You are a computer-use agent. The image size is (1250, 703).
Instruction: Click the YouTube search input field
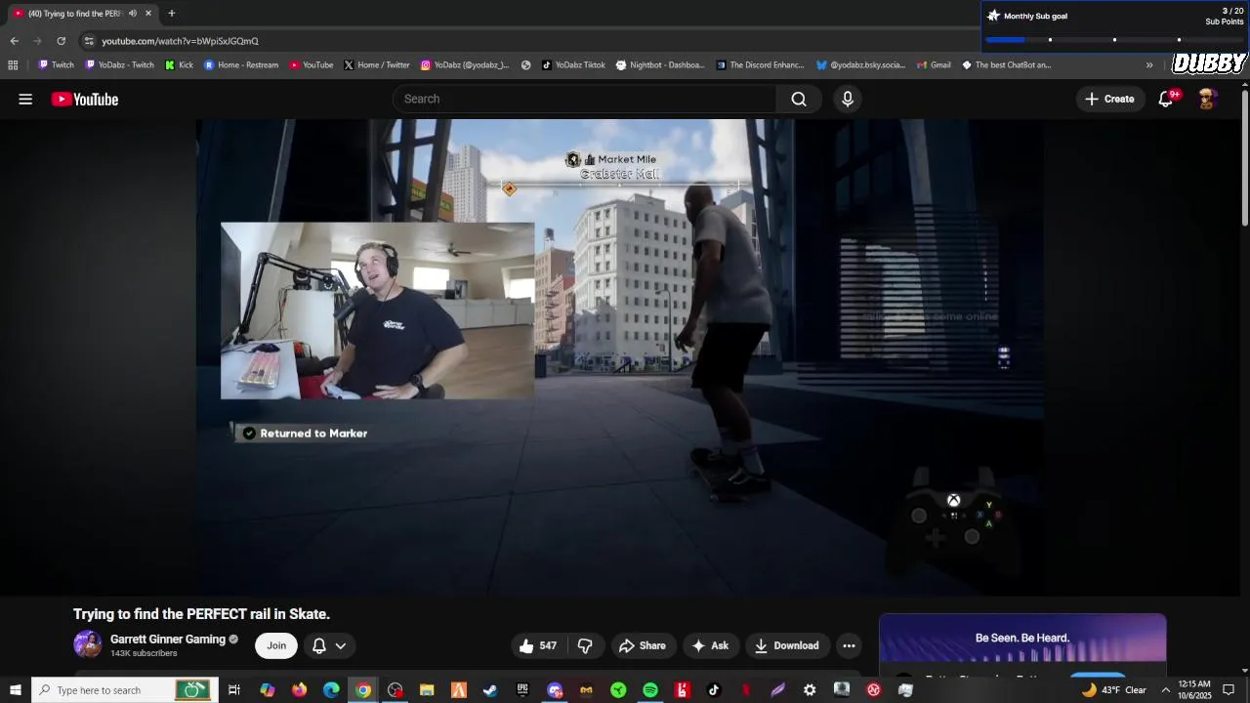584,99
